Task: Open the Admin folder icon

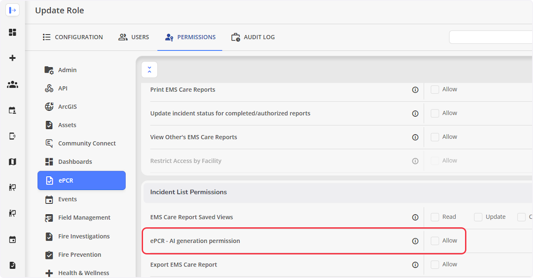Action: 49,70
